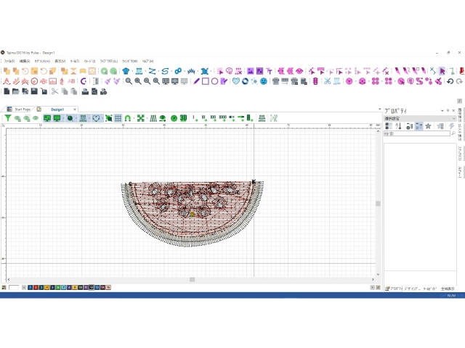Select the blue satin columns stitch tool
The height and width of the screenshot is (348, 465).
pyautogui.click(x=139, y=71)
